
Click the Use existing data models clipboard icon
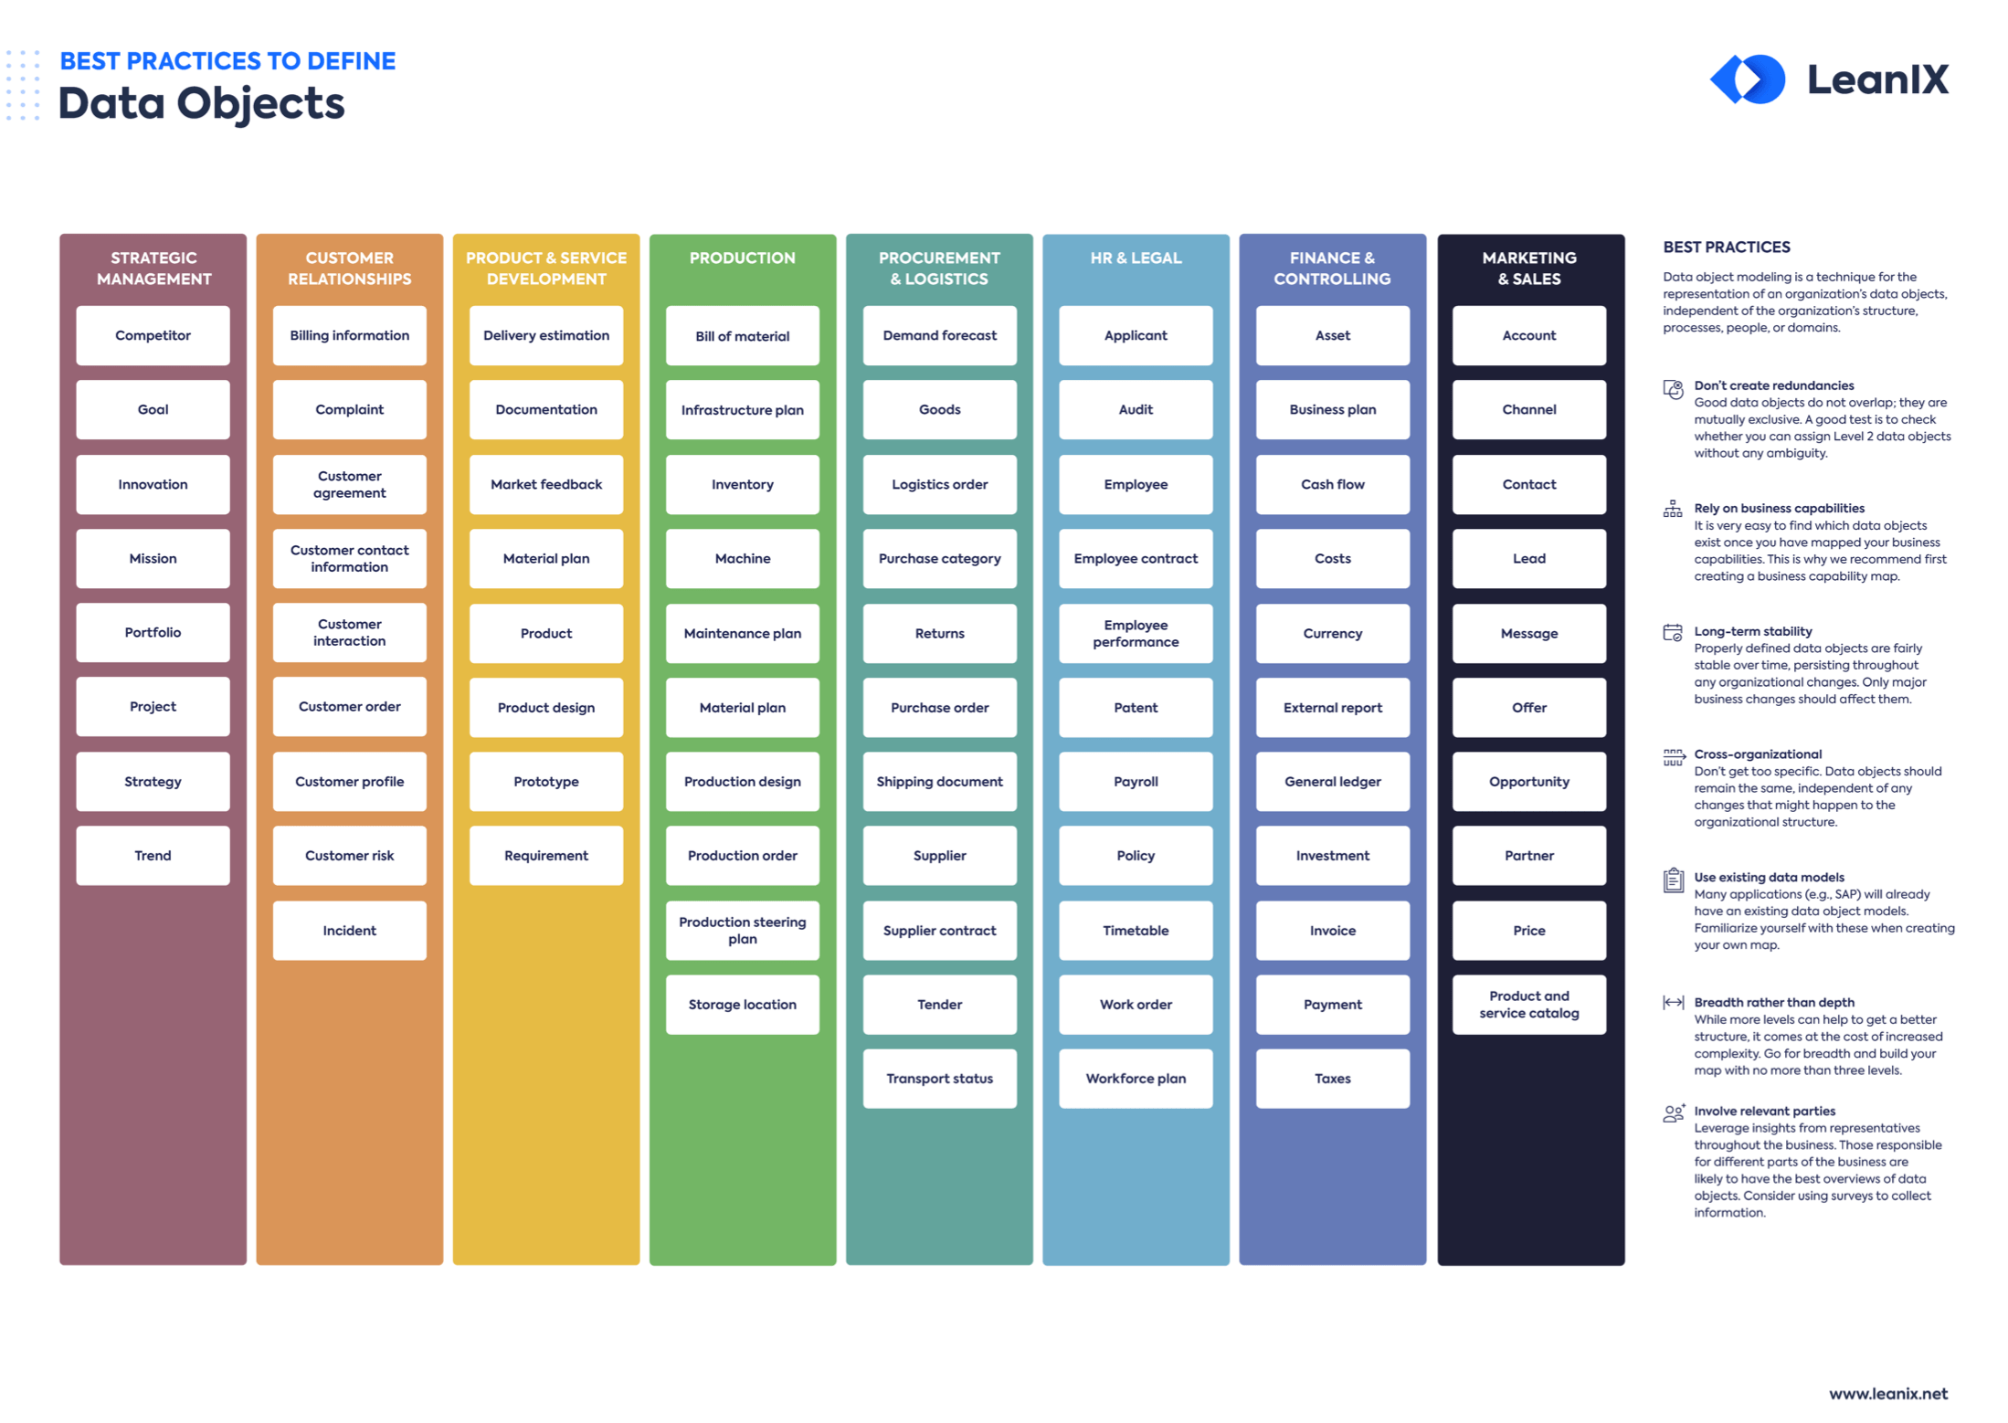pos(1672,880)
